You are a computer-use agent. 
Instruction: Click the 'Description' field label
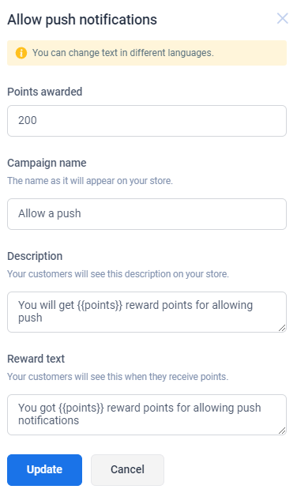coord(35,256)
